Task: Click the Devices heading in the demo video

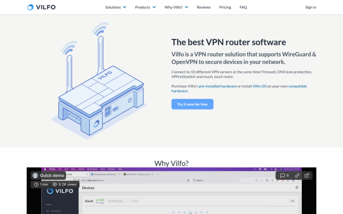Action: 88,188
